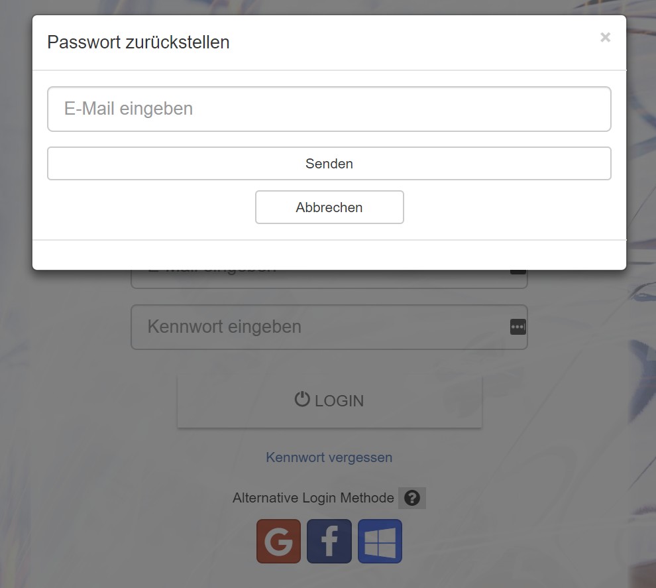Click password manager icon in Kennwort field
Image resolution: width=656 pixels, height=588 pixels.
518,327
